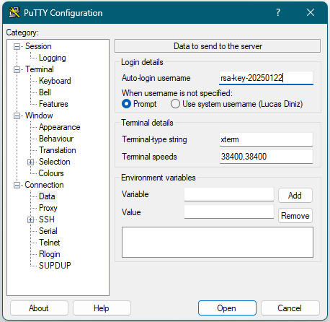The image size is (330, 322).
Task: Select the Behaviour category
Action: pyautogui.click(x=56, y=139)
